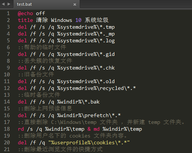The width and height of the screenshot is (192, 153).
Task: Click 'C:\Windows\temp' in line 17 comment
Action: (x=74, y=122)
